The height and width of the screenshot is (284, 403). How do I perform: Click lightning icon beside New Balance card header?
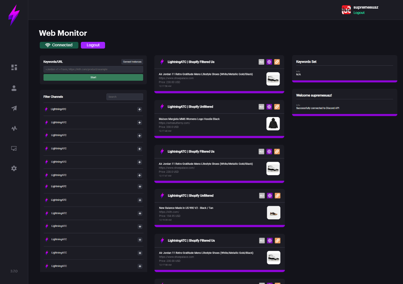point(162,196)
